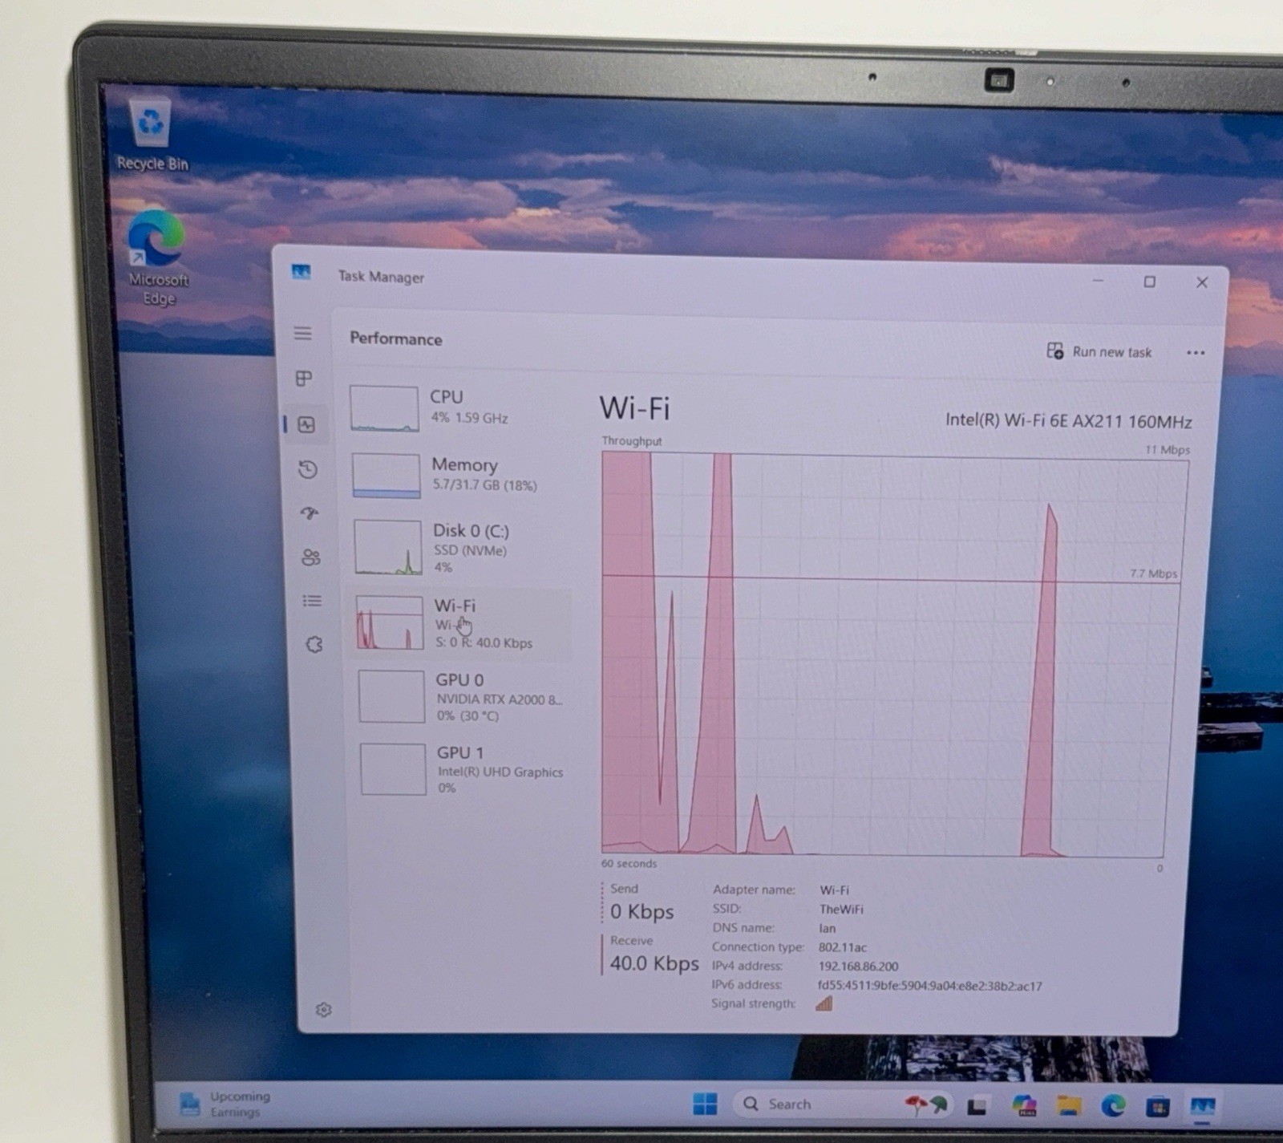Select the Wi-Fi performance entry

pos(460,624)
